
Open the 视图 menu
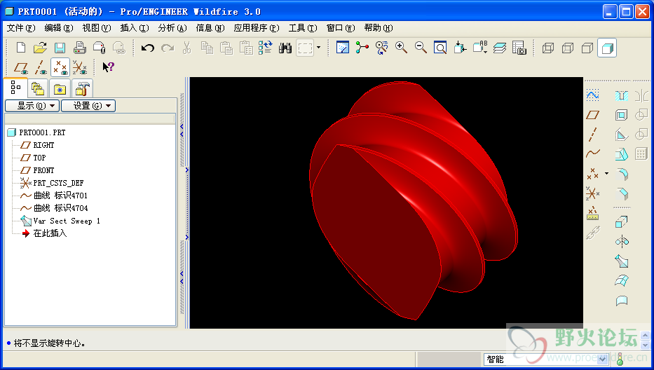96,28
